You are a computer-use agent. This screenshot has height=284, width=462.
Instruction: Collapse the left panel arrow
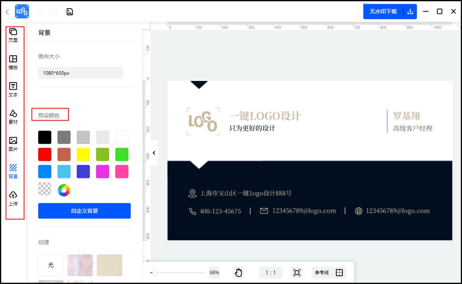154,153
